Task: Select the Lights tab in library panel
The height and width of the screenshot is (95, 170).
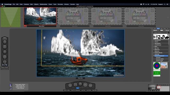Action: [x=161, y=28]
